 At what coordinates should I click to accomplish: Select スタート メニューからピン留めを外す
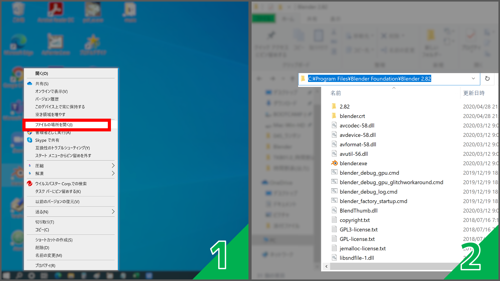pyautogui.click(x=71, y=156)
